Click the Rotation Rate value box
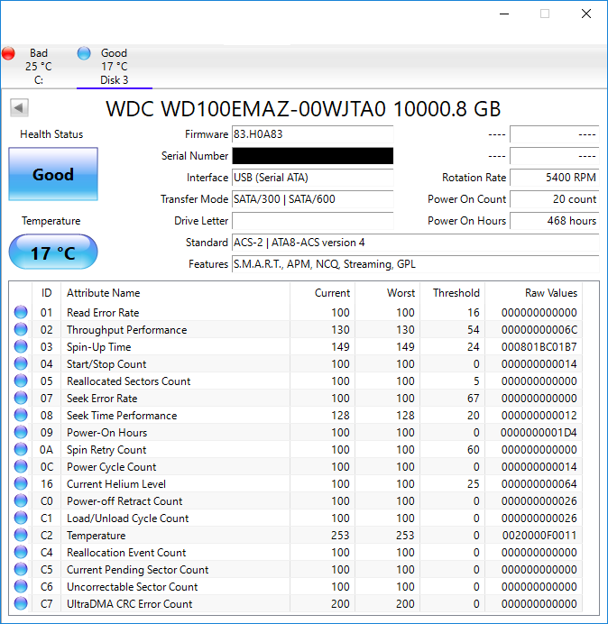The image size is (608, 624). [554, 178]
